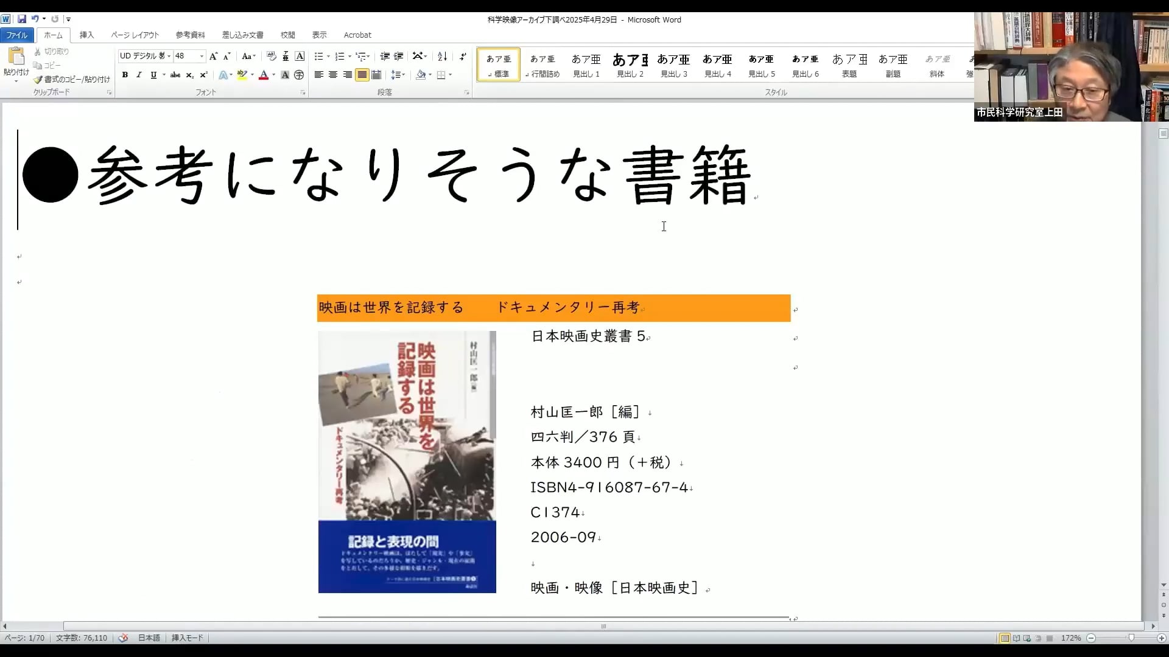The height and width of the screenshot is (657, 1169).
Task: Click the Sort A-Z icon
Action: [x=443, y=56]
